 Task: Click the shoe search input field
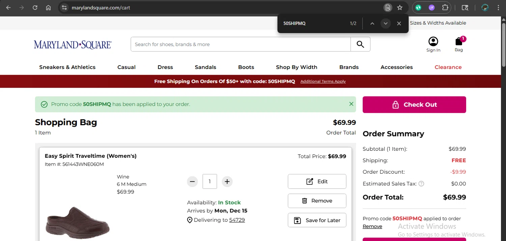(241, 44)
